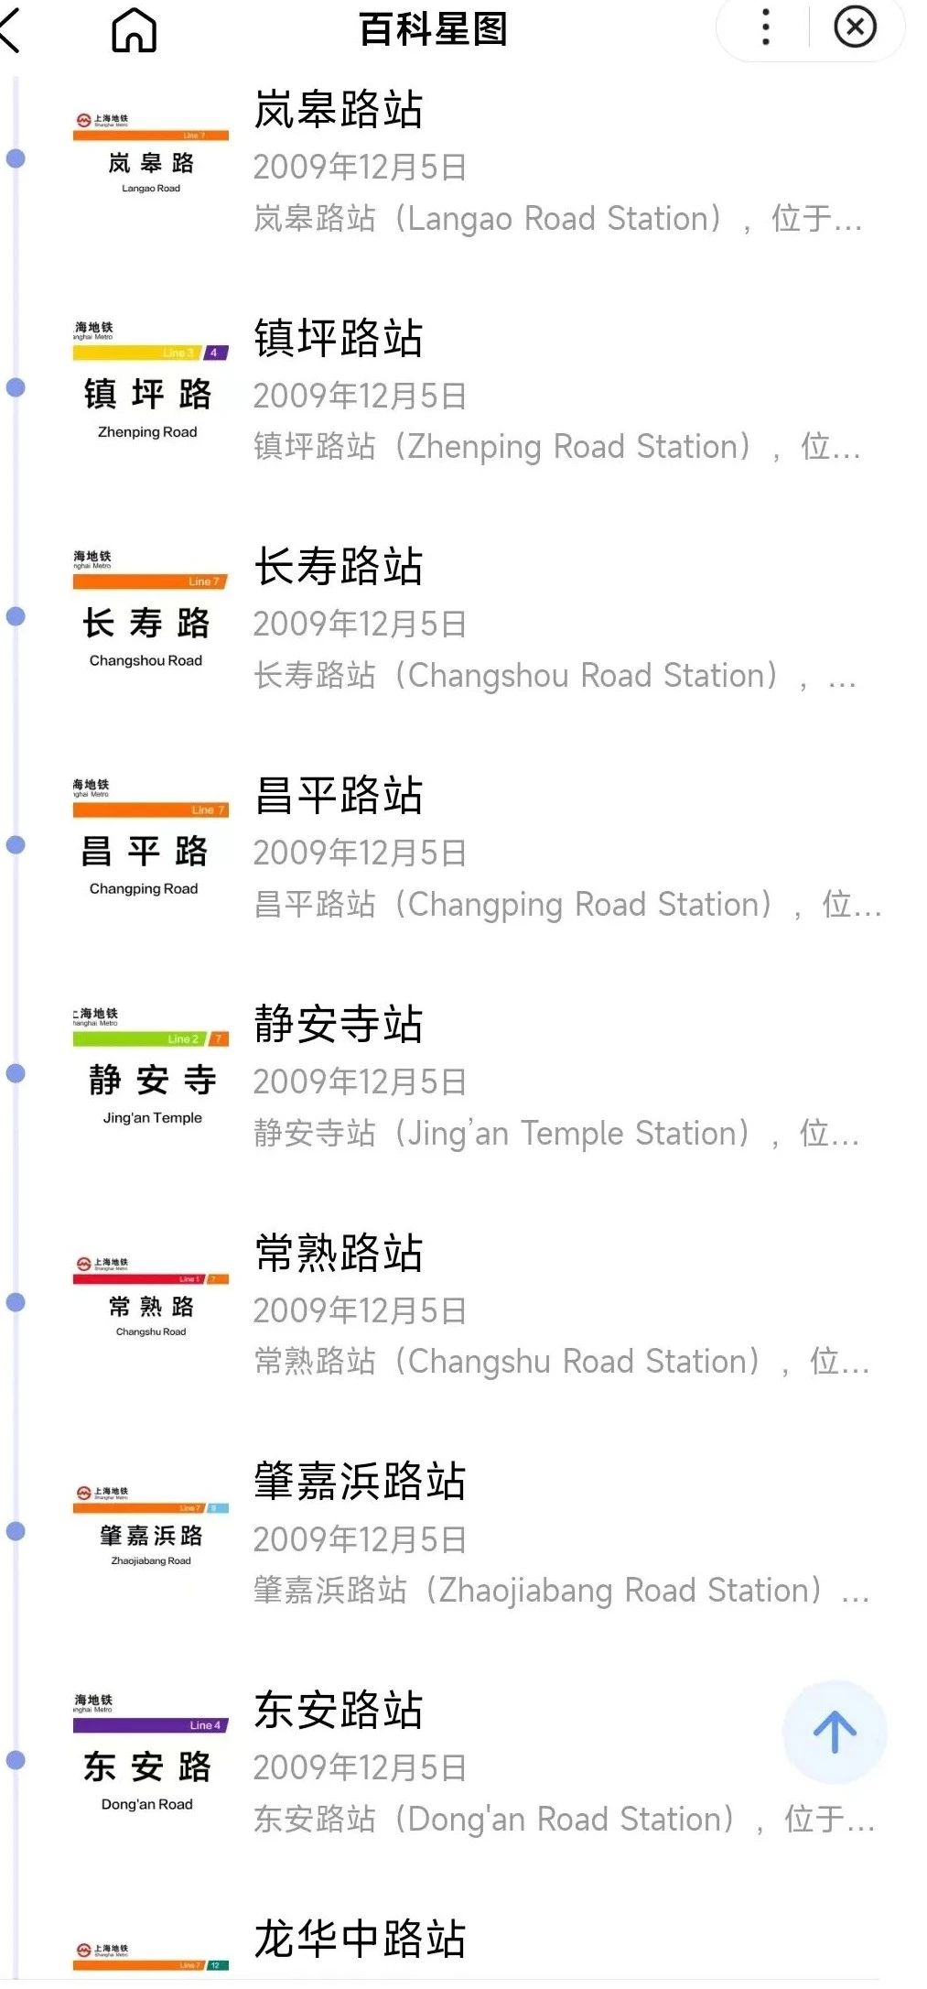The width and height of the screenshot is (927, 1989).
Task: Open the 龙华中路站 entry title
Action: pos(360,1939)
